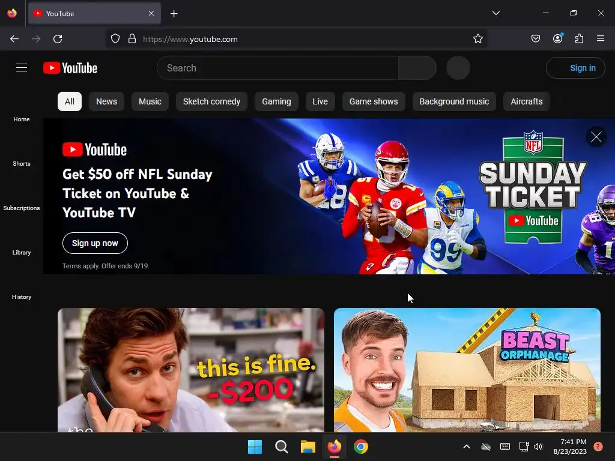Open a new browser tab
Screen dimensions: 615x461
point(174,14)
